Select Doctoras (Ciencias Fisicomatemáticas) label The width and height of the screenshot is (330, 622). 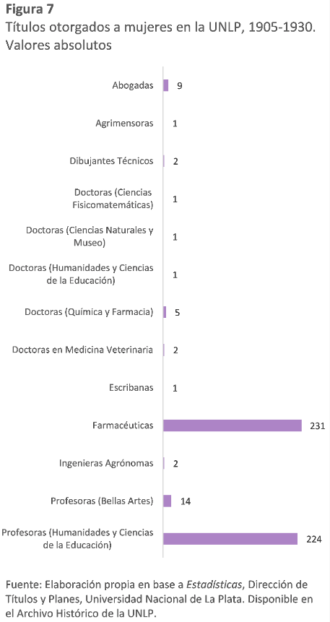coord(113,199)
